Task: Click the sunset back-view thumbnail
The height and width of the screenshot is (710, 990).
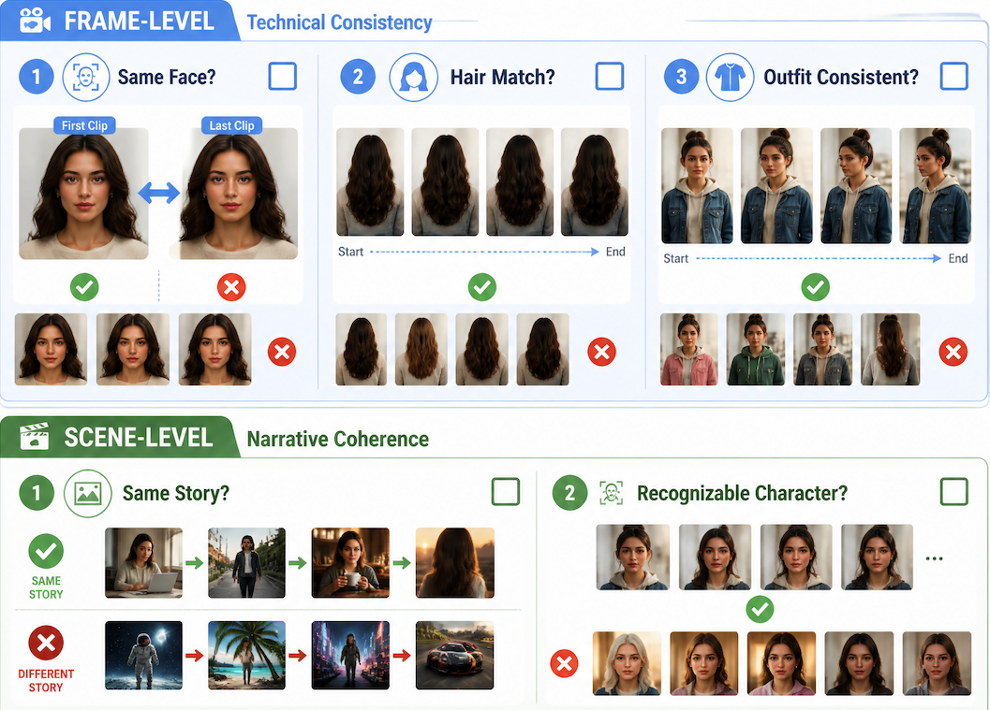Action: [454, 563]
